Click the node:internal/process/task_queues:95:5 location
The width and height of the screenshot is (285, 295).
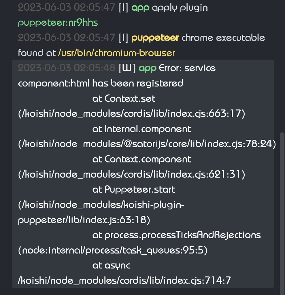tap(113, 250)
